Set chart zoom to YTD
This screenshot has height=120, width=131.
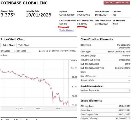(x=57, y=51)
